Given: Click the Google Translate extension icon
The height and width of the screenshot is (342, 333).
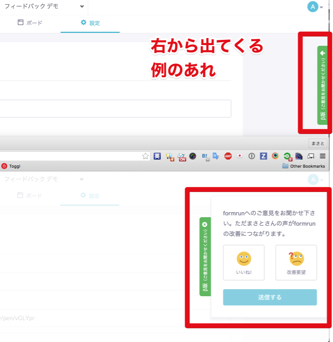Looking at the screenshot, I should coord(216,156).
